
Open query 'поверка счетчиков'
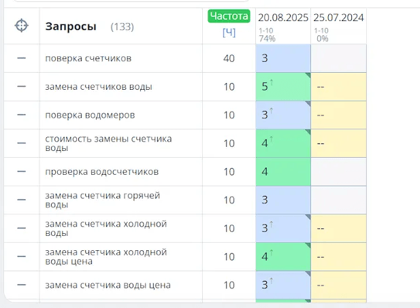(88, 58)
